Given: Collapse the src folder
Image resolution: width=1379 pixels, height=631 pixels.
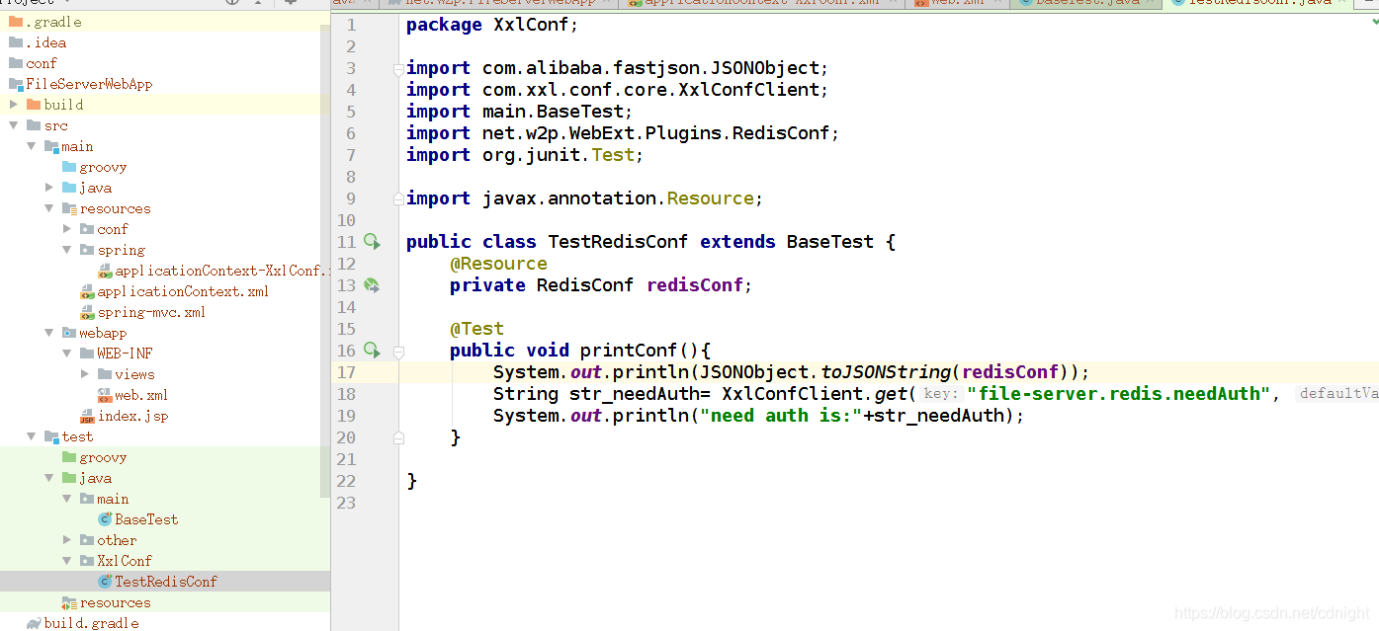Looking at the screenshot, I should [x=14, y=125].
